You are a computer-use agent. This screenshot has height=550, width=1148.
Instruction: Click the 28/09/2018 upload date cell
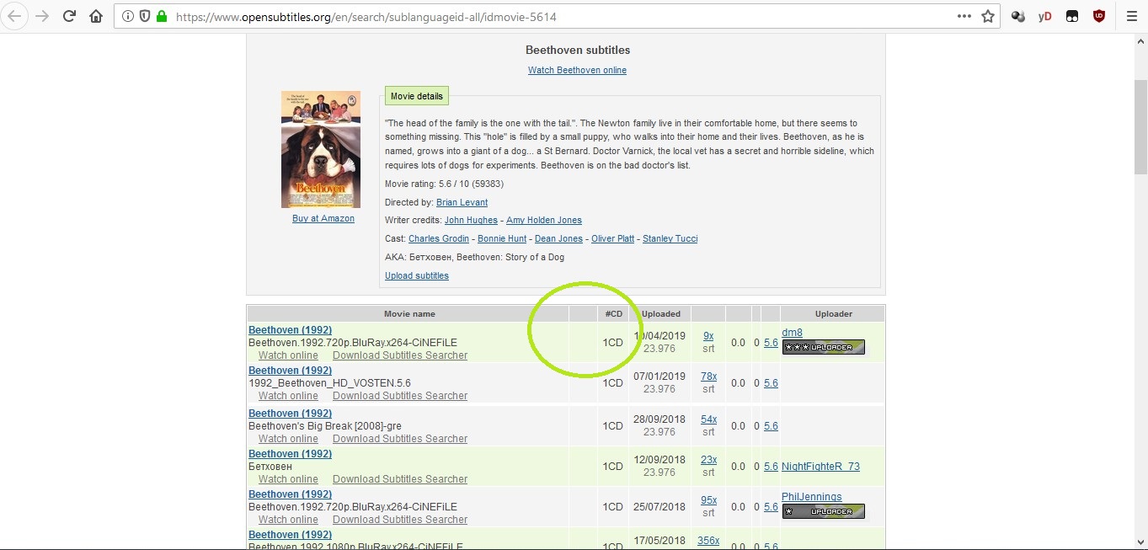[659, 425]
